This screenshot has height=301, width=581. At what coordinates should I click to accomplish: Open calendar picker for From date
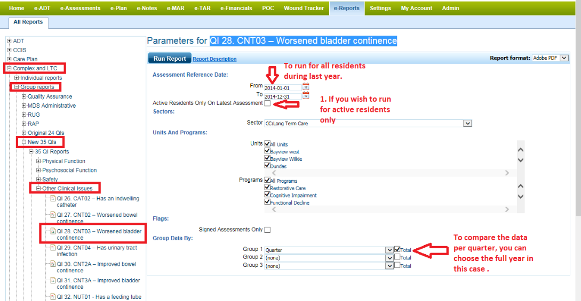pyautogui.click(x=306, y=87)
